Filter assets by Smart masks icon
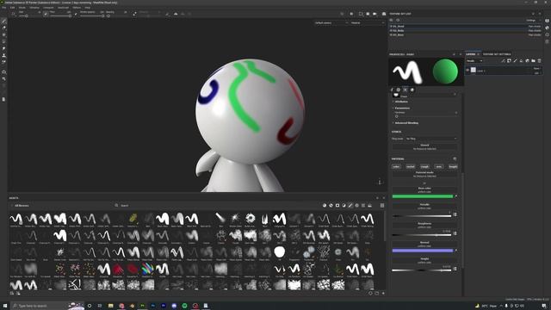 [x=337, y=205]
